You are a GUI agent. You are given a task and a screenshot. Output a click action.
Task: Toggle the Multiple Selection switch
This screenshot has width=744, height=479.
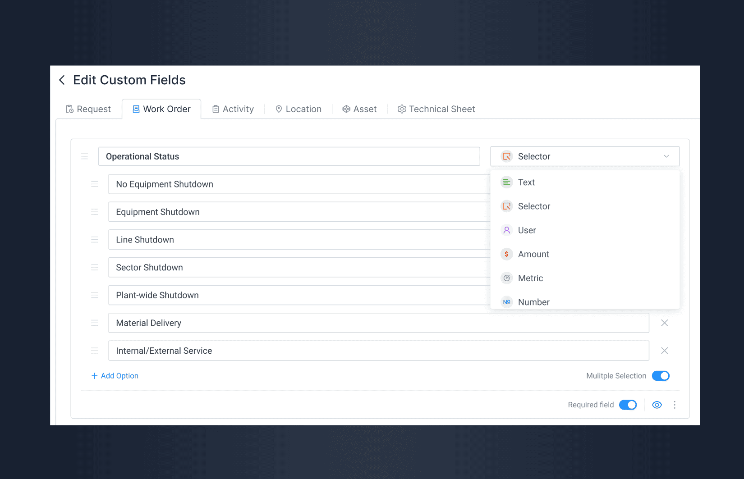coord(661,376)
